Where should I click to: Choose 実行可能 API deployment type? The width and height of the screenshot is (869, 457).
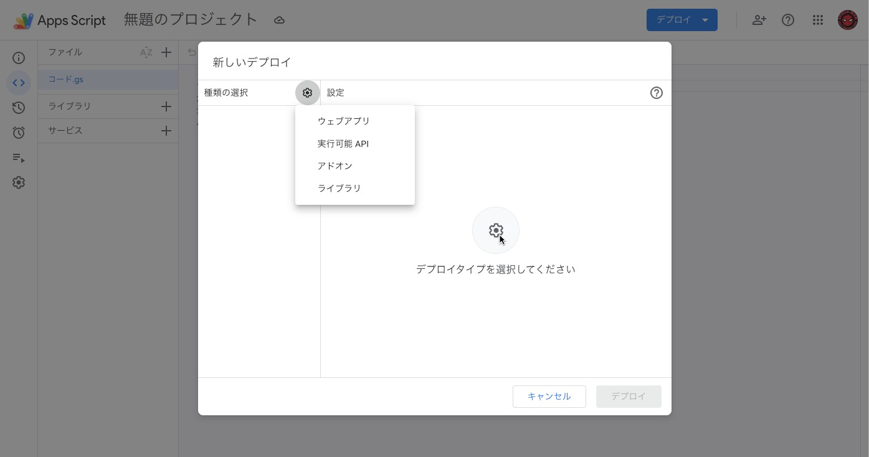pos(343,143)
